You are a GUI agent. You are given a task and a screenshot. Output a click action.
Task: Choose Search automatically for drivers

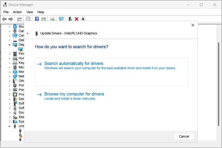pos(112,72)
